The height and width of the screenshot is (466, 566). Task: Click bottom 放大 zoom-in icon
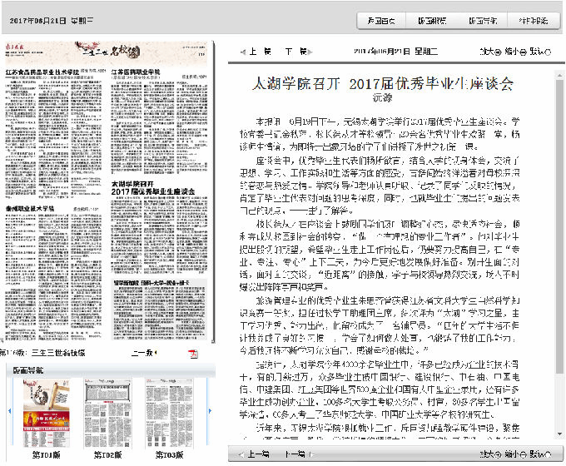[498, 454]
